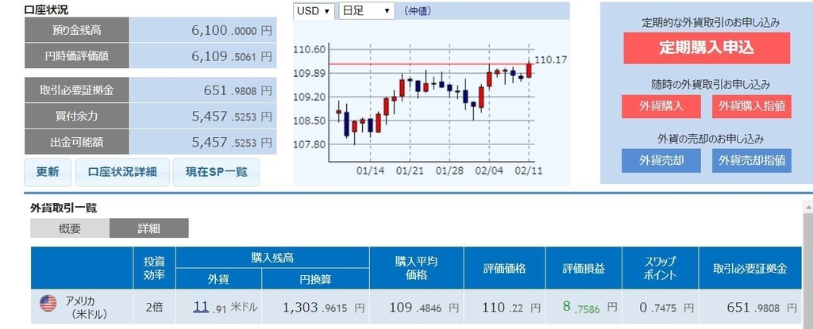Click the 11.91 米ドル balance link

201,307
